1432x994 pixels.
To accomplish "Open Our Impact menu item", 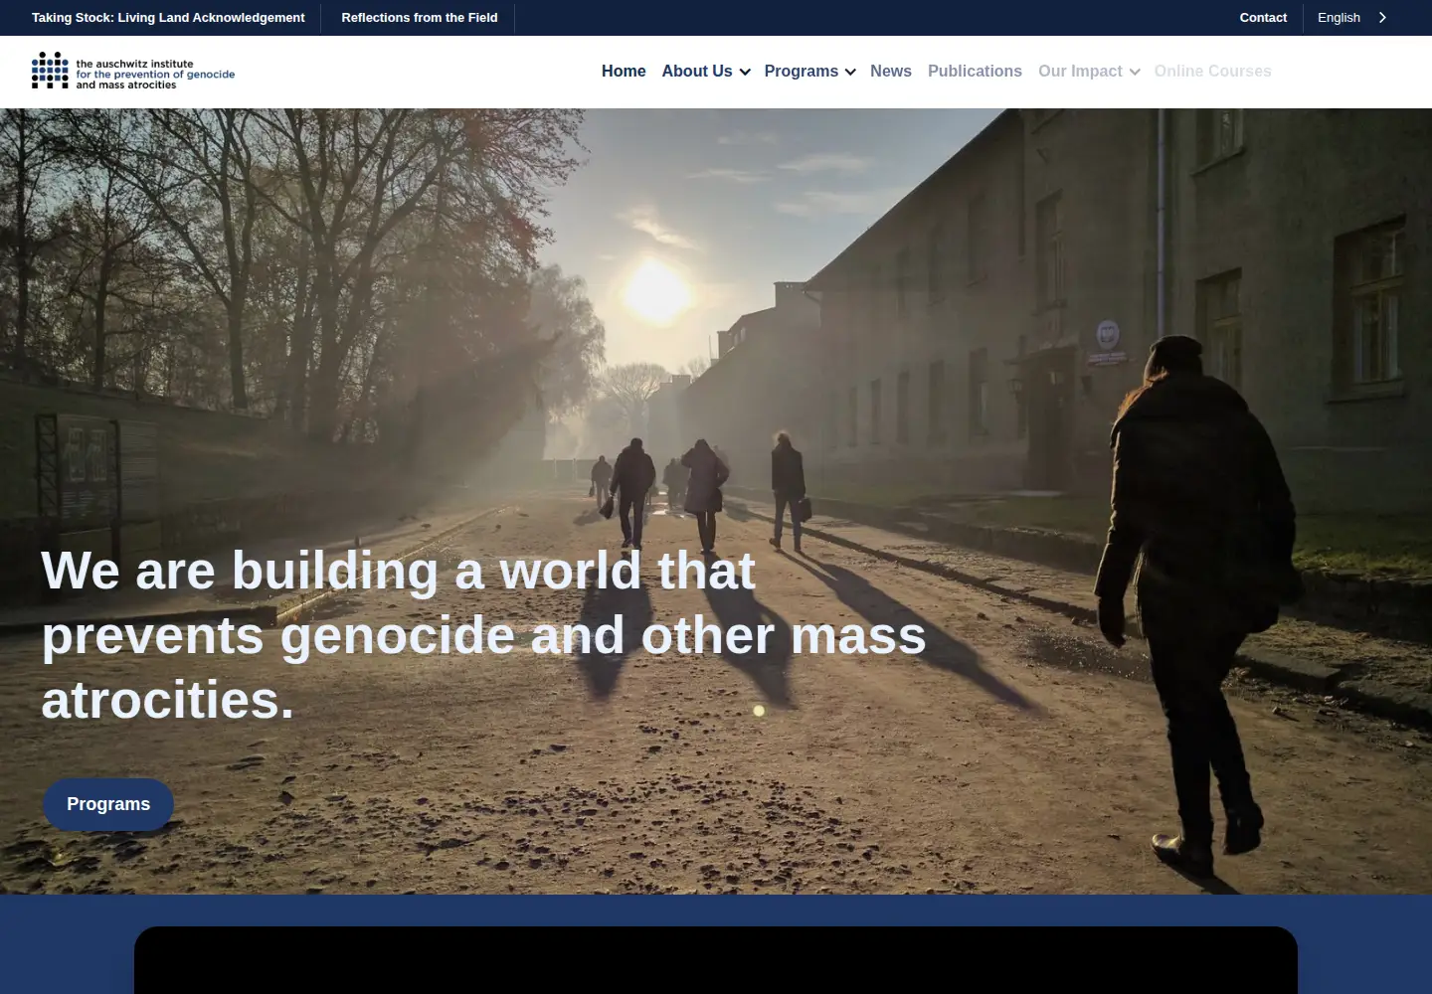I will pyautogui.click(x=1080, y=72).
